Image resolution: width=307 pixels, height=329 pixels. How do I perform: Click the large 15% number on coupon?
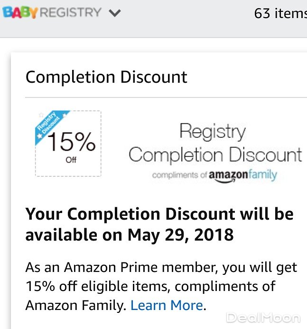pyautogui.click(x=71, y=142)
